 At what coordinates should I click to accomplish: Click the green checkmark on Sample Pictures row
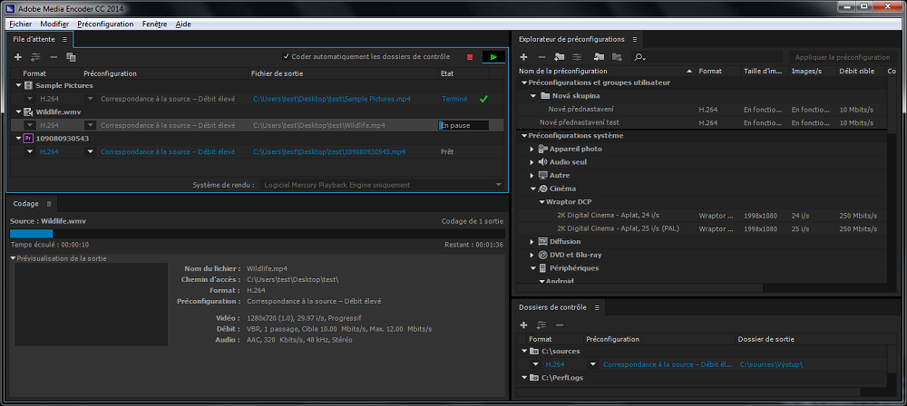483,99
